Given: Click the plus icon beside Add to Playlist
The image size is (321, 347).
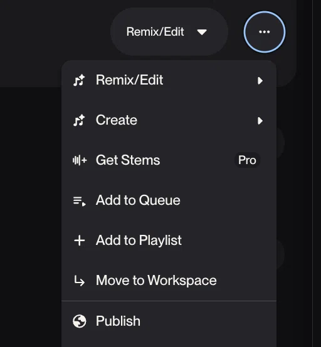Looking at the screenshot, I should (x=79, y=241).
